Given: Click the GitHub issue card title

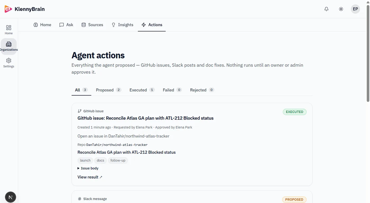Looking at the screenshot, I should [146, 118].
